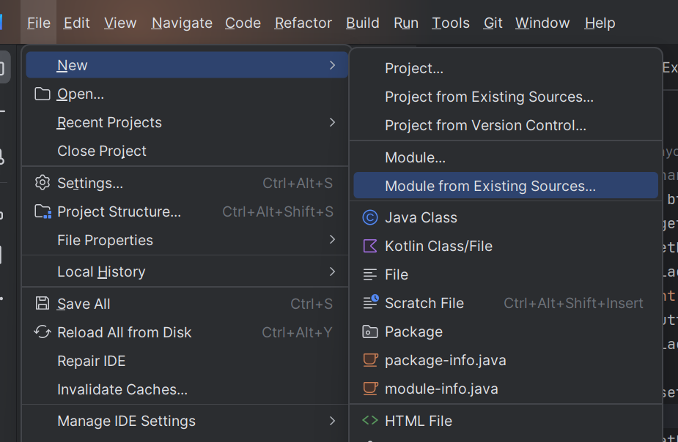The image size is (678, 442).
Task: Click the Settings gear icon
Action: (x=43, y=183)
